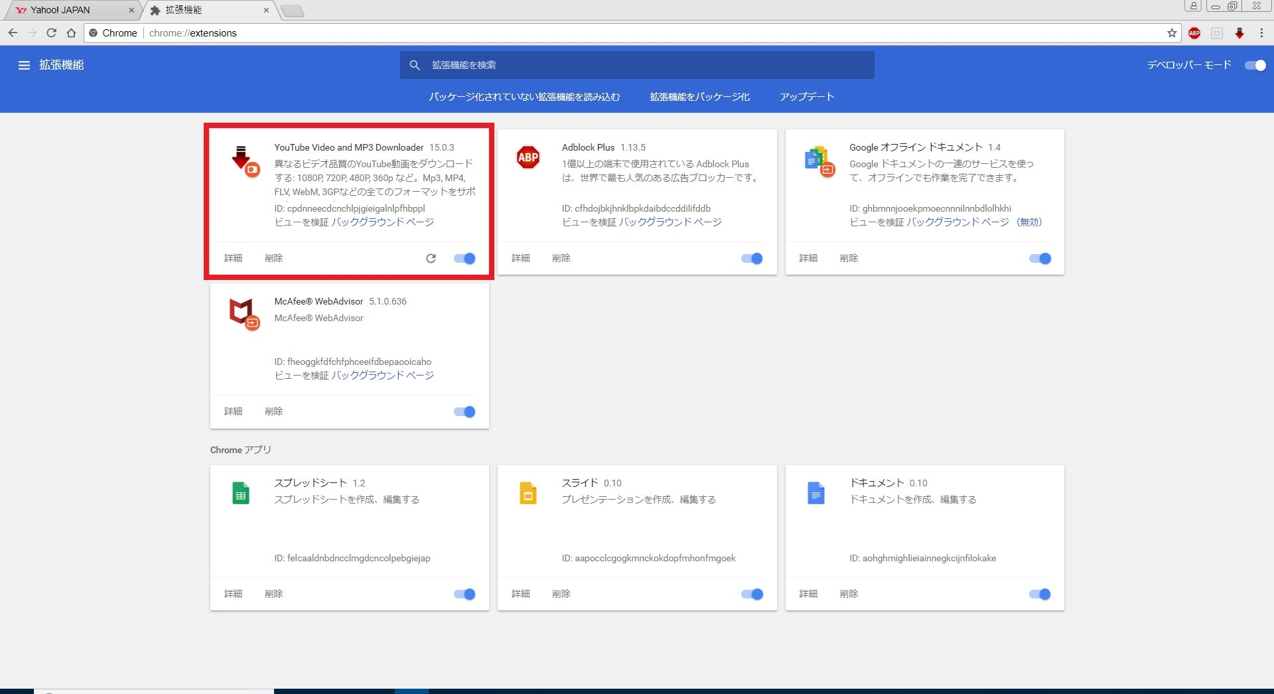Screen dimensions: 1274x694
Task: Close the Yahoo! JAPAN tab
Action: [131, 10]
